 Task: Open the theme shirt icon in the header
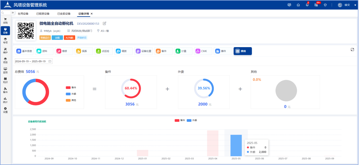[x=325, y=5]
